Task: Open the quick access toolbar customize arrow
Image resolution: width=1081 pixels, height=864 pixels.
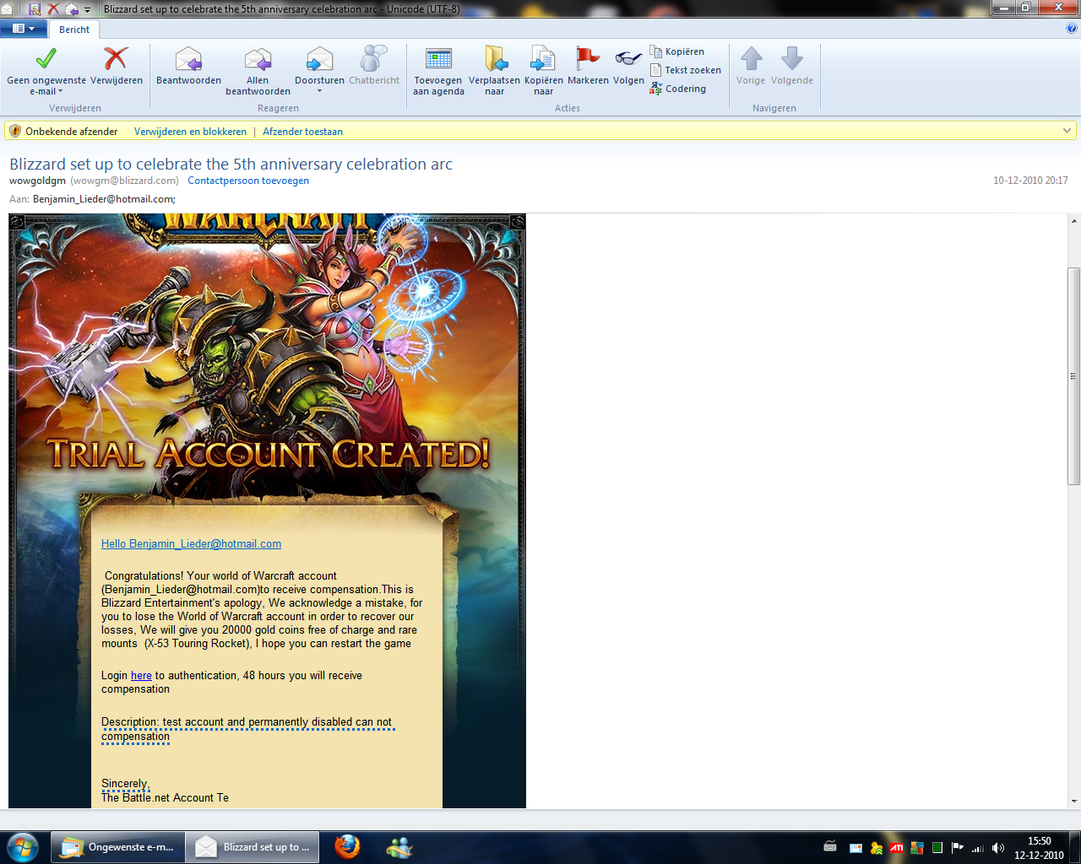Action: pos(87,10)
